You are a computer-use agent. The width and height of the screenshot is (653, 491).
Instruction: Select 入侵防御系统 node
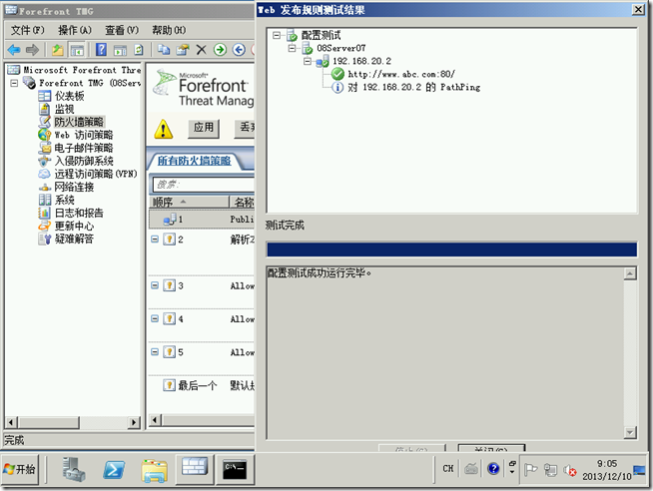(x=83, y=161)
